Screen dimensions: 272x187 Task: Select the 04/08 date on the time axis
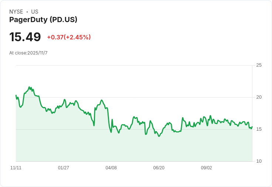[x=111, y=168]
